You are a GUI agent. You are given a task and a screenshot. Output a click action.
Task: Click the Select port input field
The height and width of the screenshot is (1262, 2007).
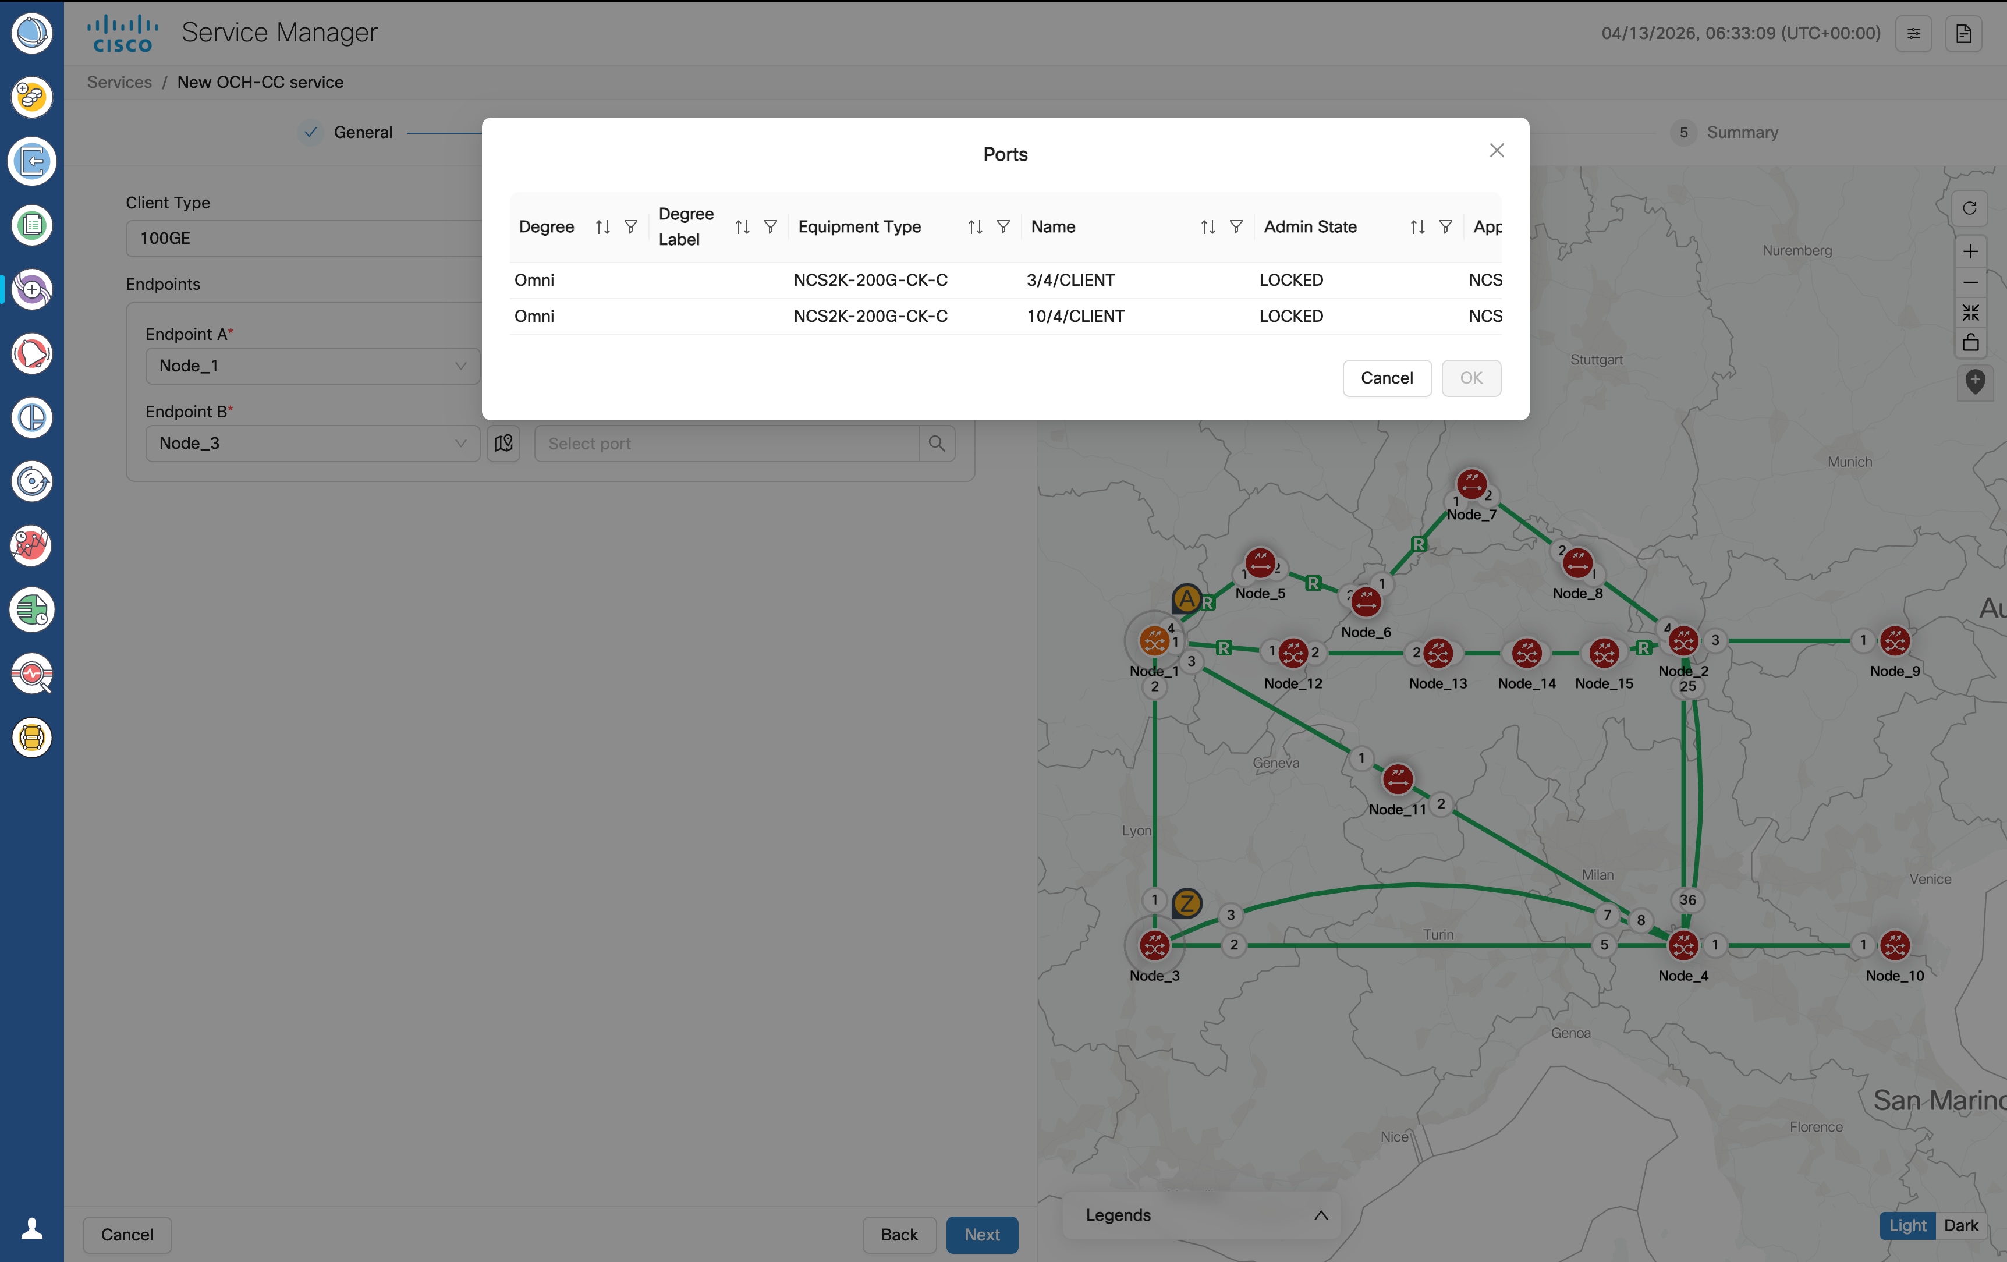tap(726, 444)
